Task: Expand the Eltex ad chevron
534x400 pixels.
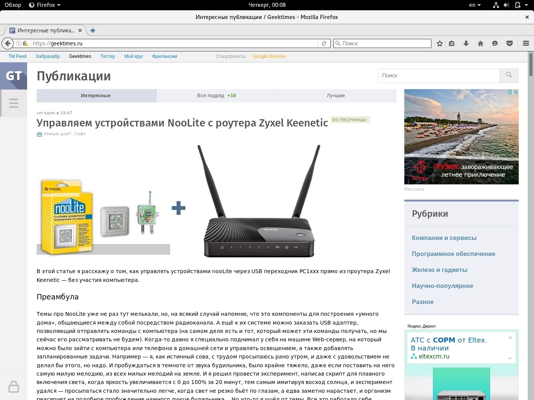Action: point(510,358)
